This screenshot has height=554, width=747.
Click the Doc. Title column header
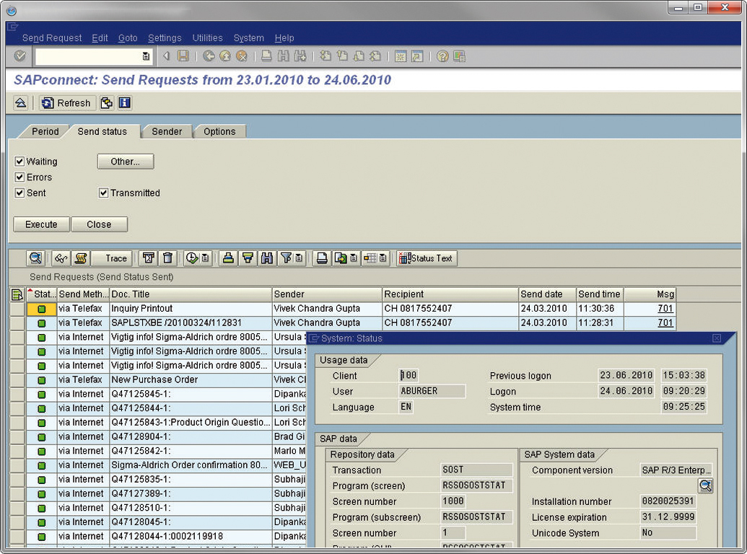coord(191,294)
